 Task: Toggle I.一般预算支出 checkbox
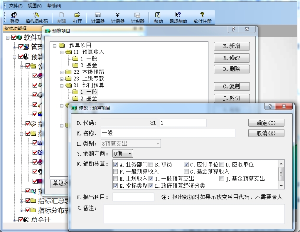151,179
